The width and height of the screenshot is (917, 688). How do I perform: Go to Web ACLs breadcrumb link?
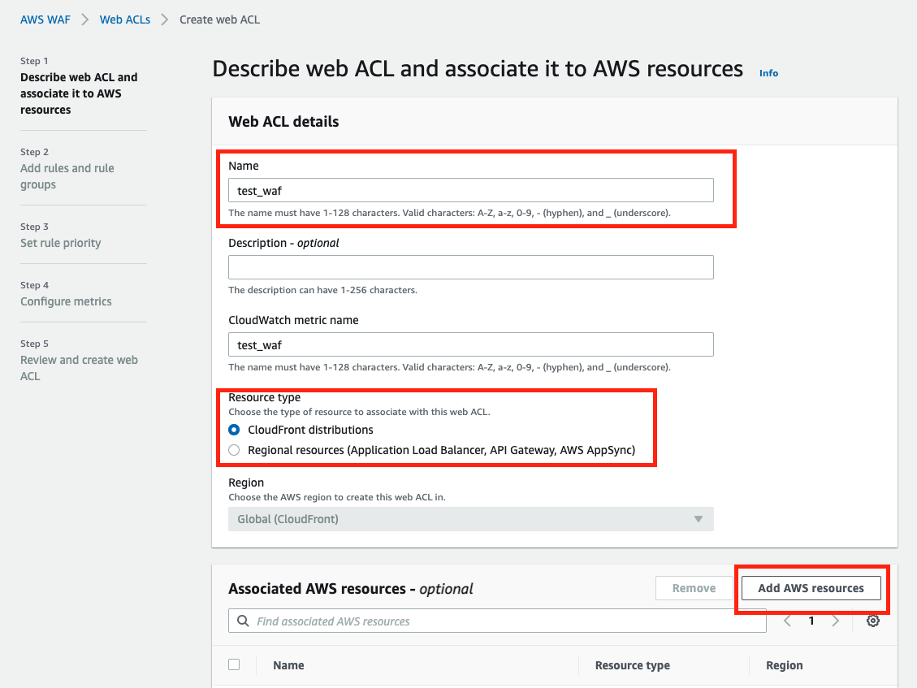tap(125, 19)
